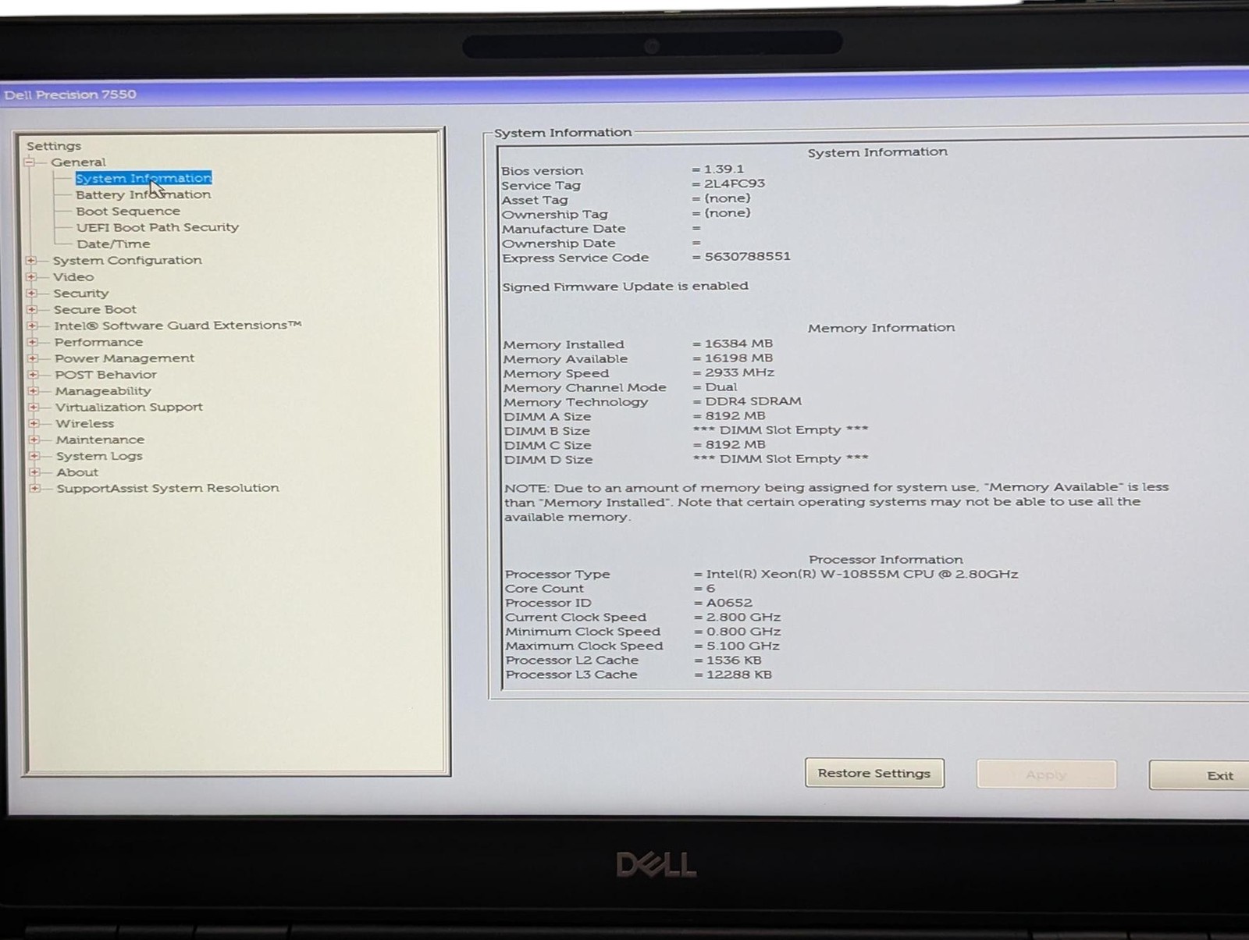Viewport: 1249px width, 940px height.
Task: Click the Dell Precision 7550 title text
Action: pyautogui.click(x=70, y=94)
